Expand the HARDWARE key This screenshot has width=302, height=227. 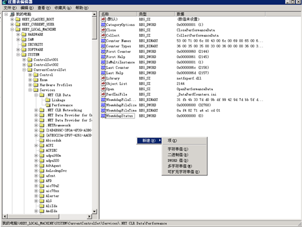click(18, 34)
